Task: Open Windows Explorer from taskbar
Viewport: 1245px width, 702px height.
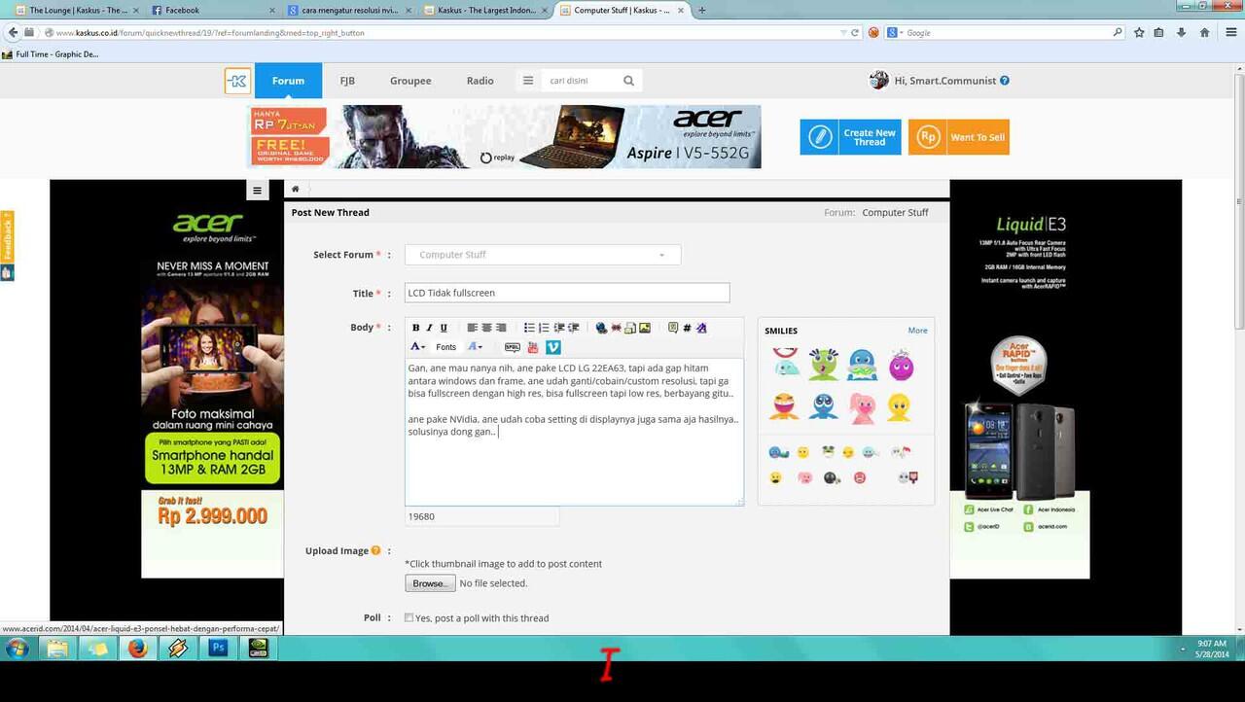Action: 57,649
